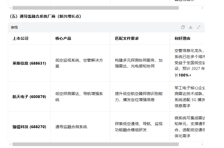The image size is (224, 148).
Task: Click the 构建多元探测协同服务 requirement cell
Action: tap(140, 63)
